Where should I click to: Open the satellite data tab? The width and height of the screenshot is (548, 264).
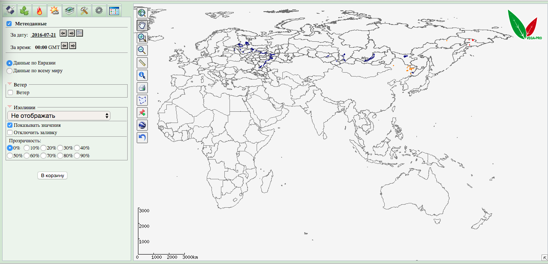tap(10, 10)
